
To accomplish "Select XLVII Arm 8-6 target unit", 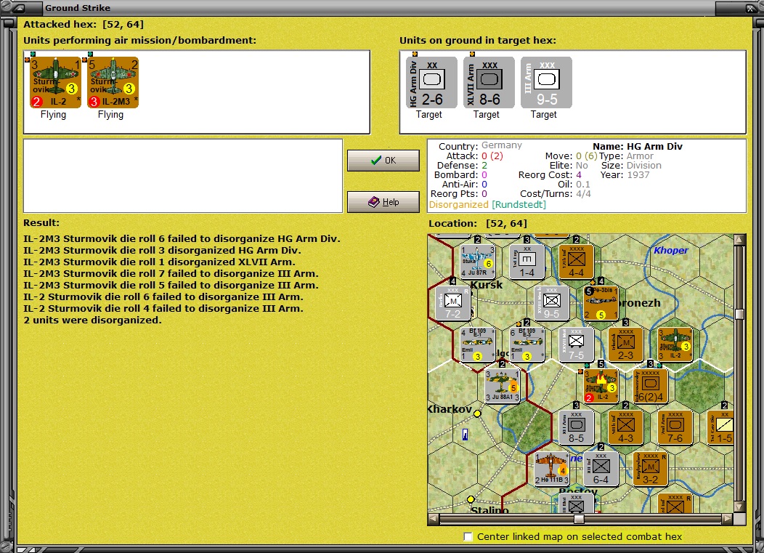I will pyautogui.click(x=489, y=82).
